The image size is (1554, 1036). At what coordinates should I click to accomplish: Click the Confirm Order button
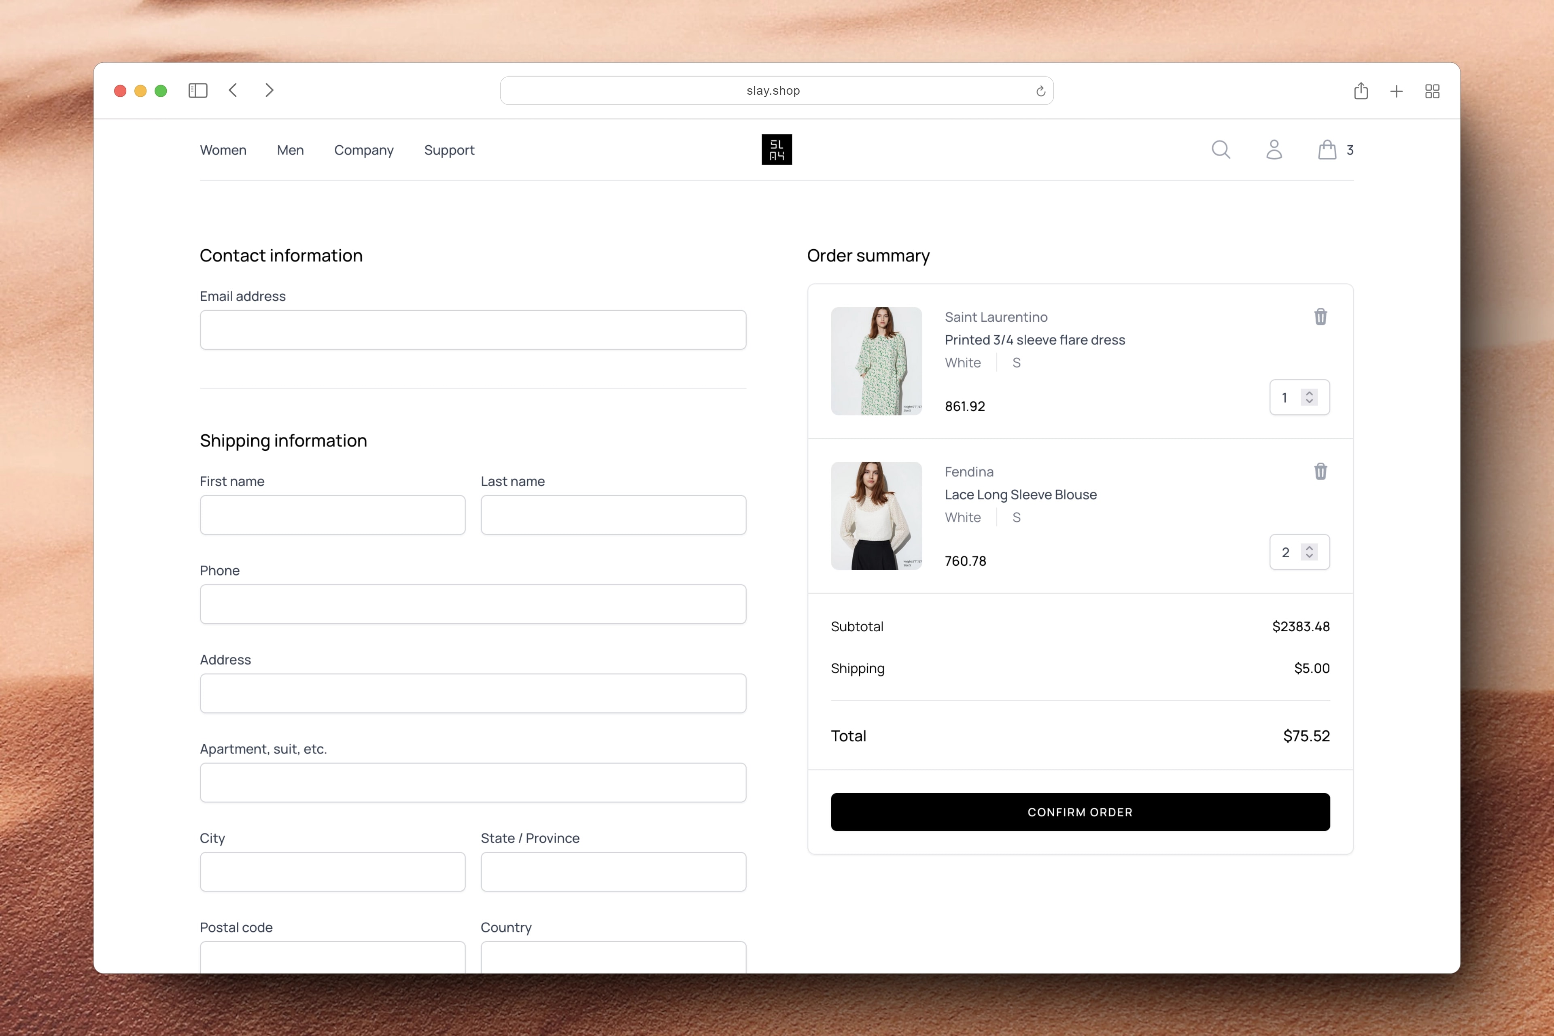point(1080,812)
